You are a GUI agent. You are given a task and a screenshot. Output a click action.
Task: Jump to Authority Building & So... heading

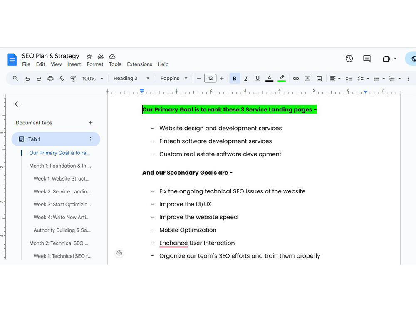coord(62,230)
